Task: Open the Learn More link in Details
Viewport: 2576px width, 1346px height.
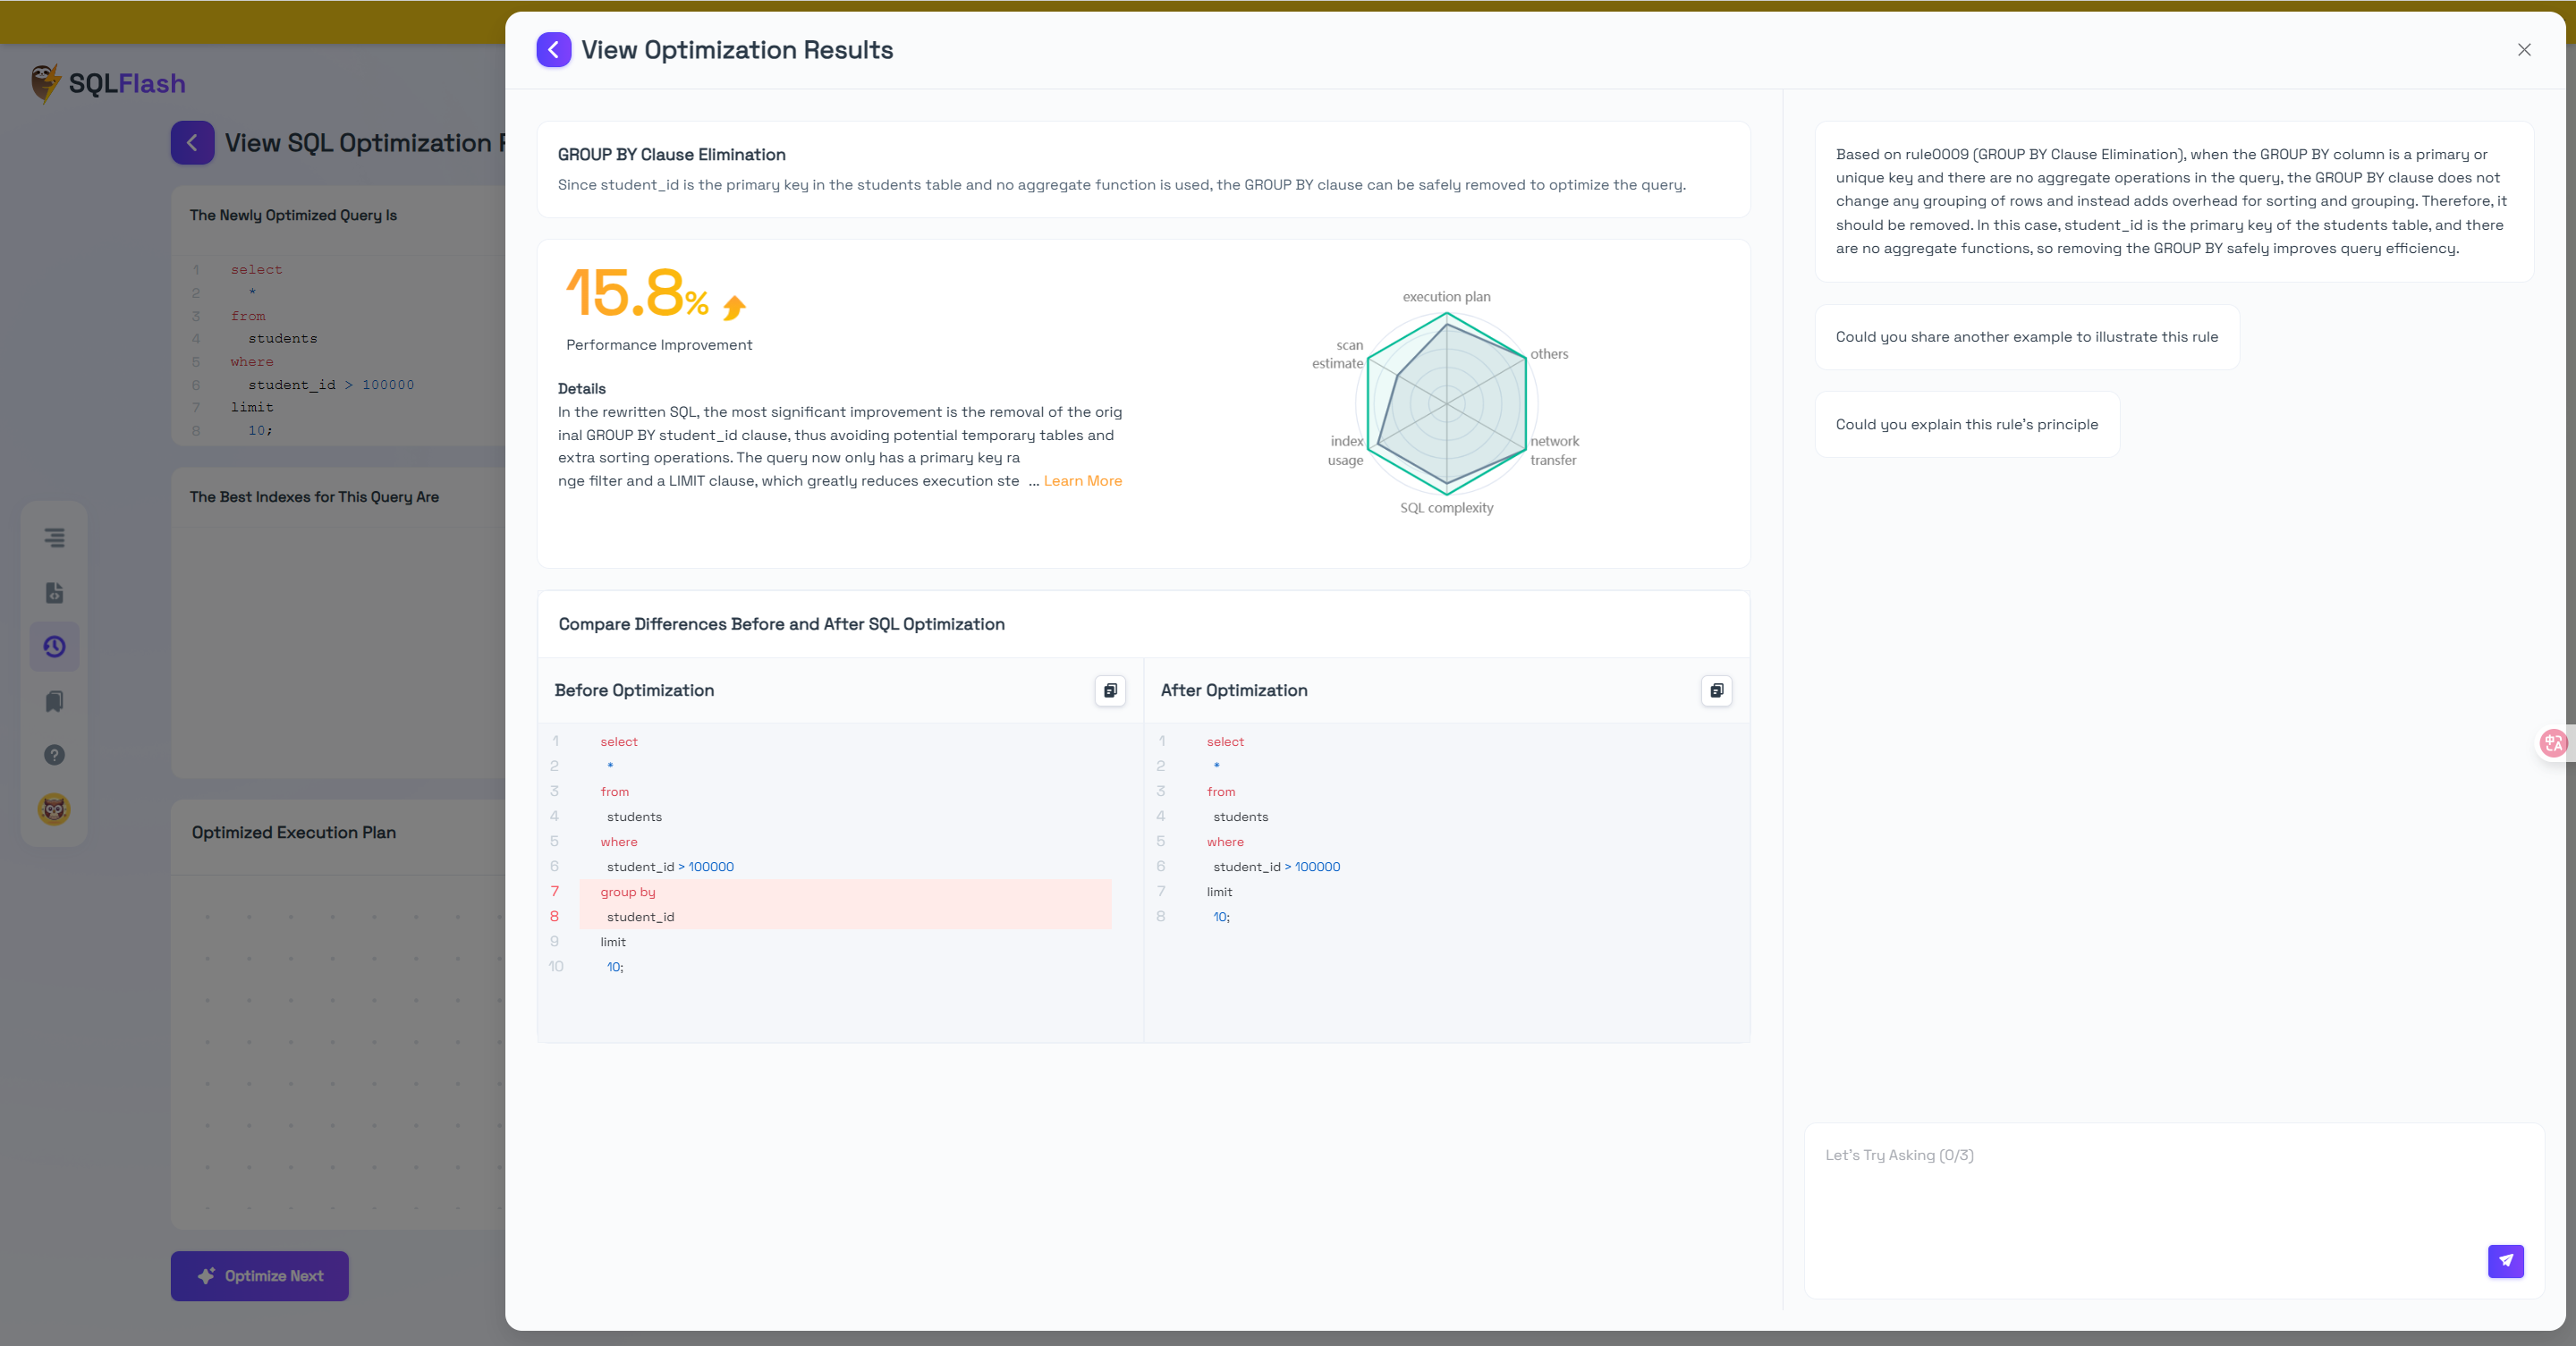Action: pos(1082,480)
